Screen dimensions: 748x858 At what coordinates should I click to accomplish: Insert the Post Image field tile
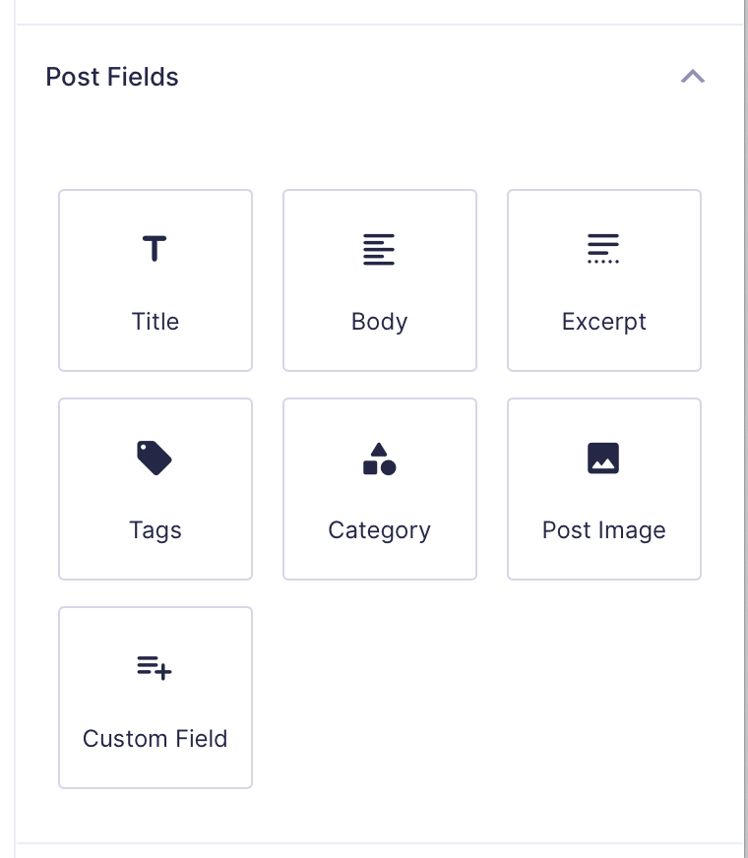603,489
